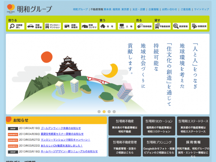Open the お問い合わせ contact link
This screenshot has height=162, width=216.
point(169,9)
